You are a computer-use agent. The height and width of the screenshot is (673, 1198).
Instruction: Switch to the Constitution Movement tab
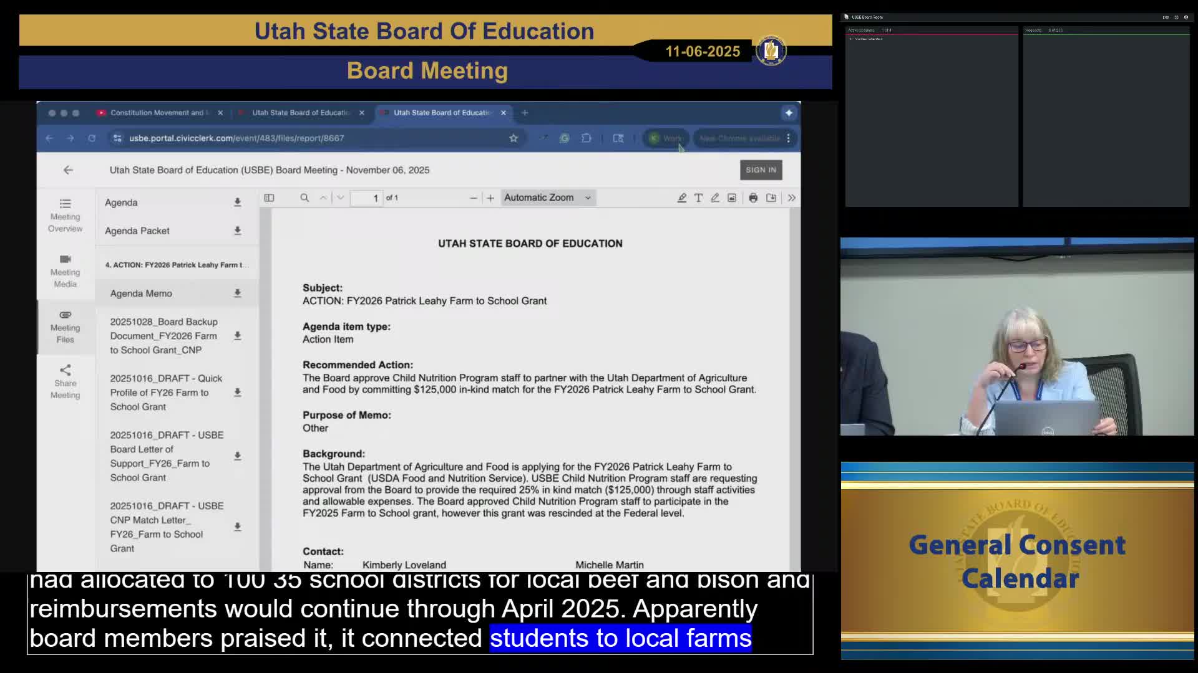156,113
